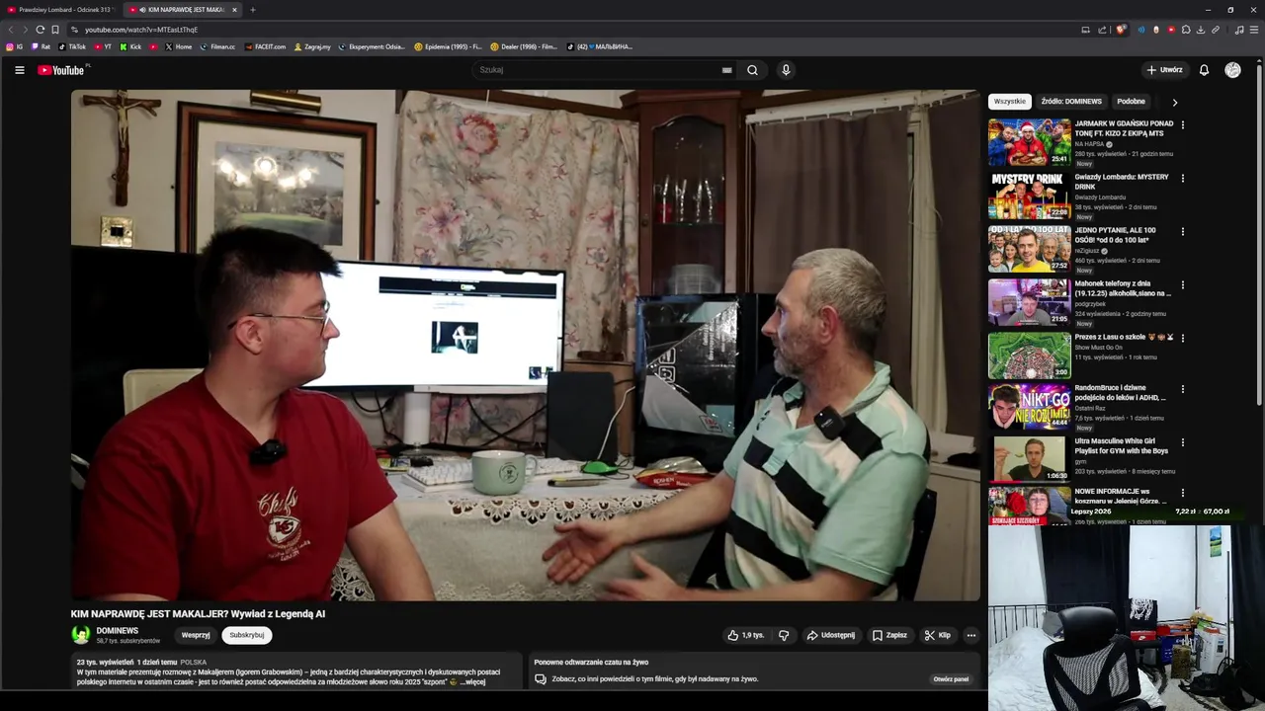Screen dimensions: 1265x711
Task: Open more actions menu under the video
Action: pos(971,635)
